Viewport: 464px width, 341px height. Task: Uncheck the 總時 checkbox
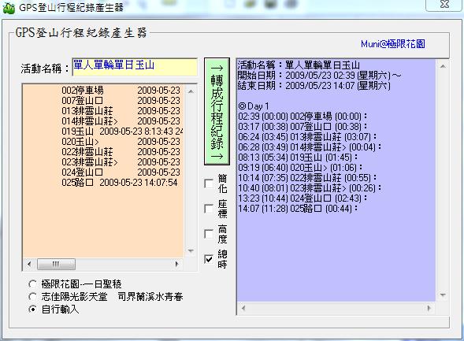pos(209,259)
